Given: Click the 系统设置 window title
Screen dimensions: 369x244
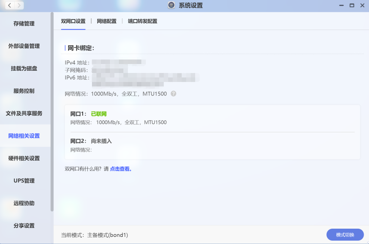Looking at the screenshot, I should click(191, 5).
